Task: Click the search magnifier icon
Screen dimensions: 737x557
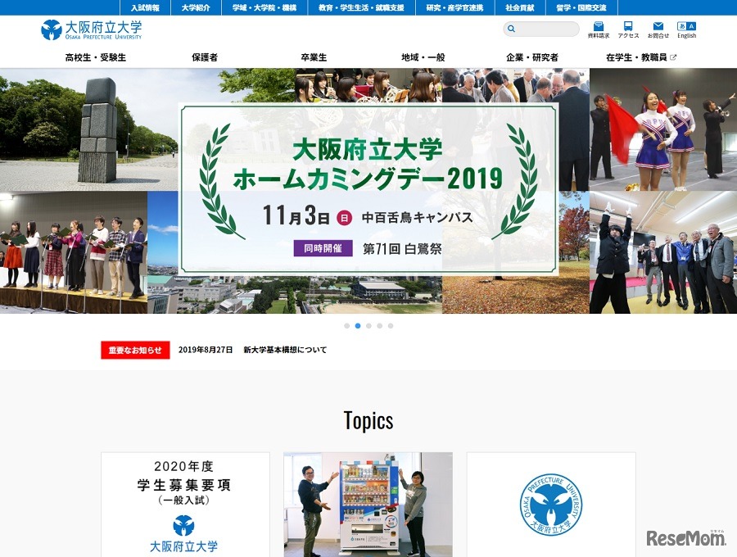Action: pyautogui.click(x=512, y=29)
